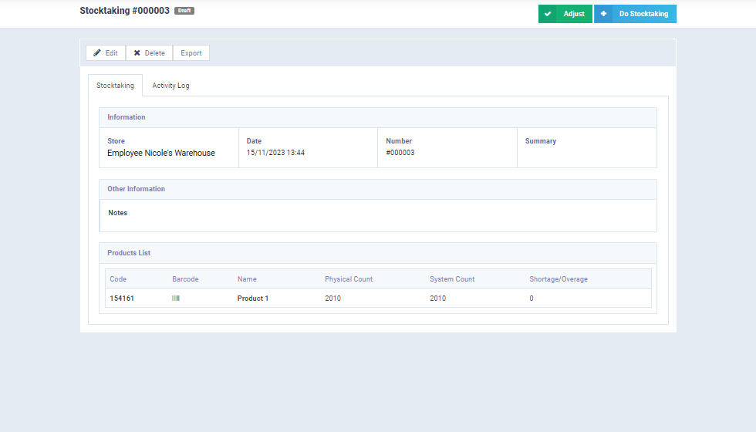This screenshot has height=432, width=756.
Task: Click the barcode icon for Product 1
Action: pyautogui.click(x=176, y=299)
